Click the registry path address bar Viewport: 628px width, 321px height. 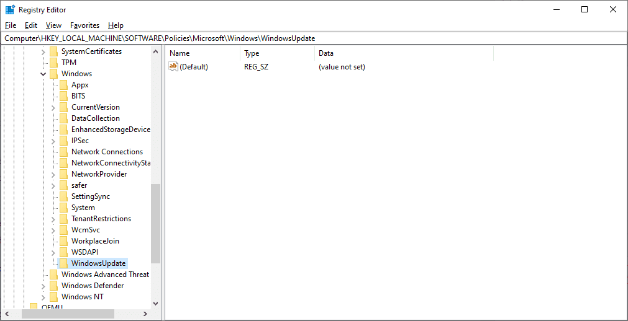pos(314,38)
